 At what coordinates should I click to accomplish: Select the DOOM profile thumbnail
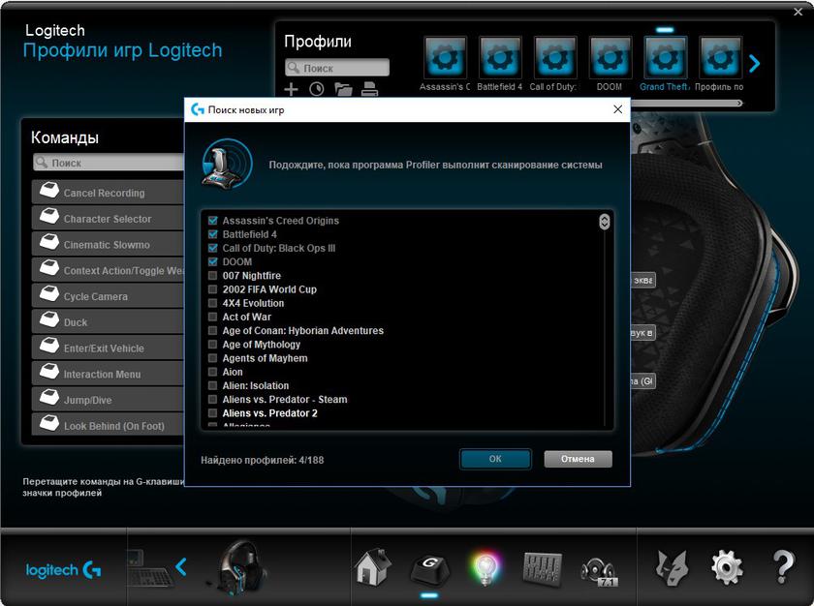pyautogui.click(x=610, y=59)
